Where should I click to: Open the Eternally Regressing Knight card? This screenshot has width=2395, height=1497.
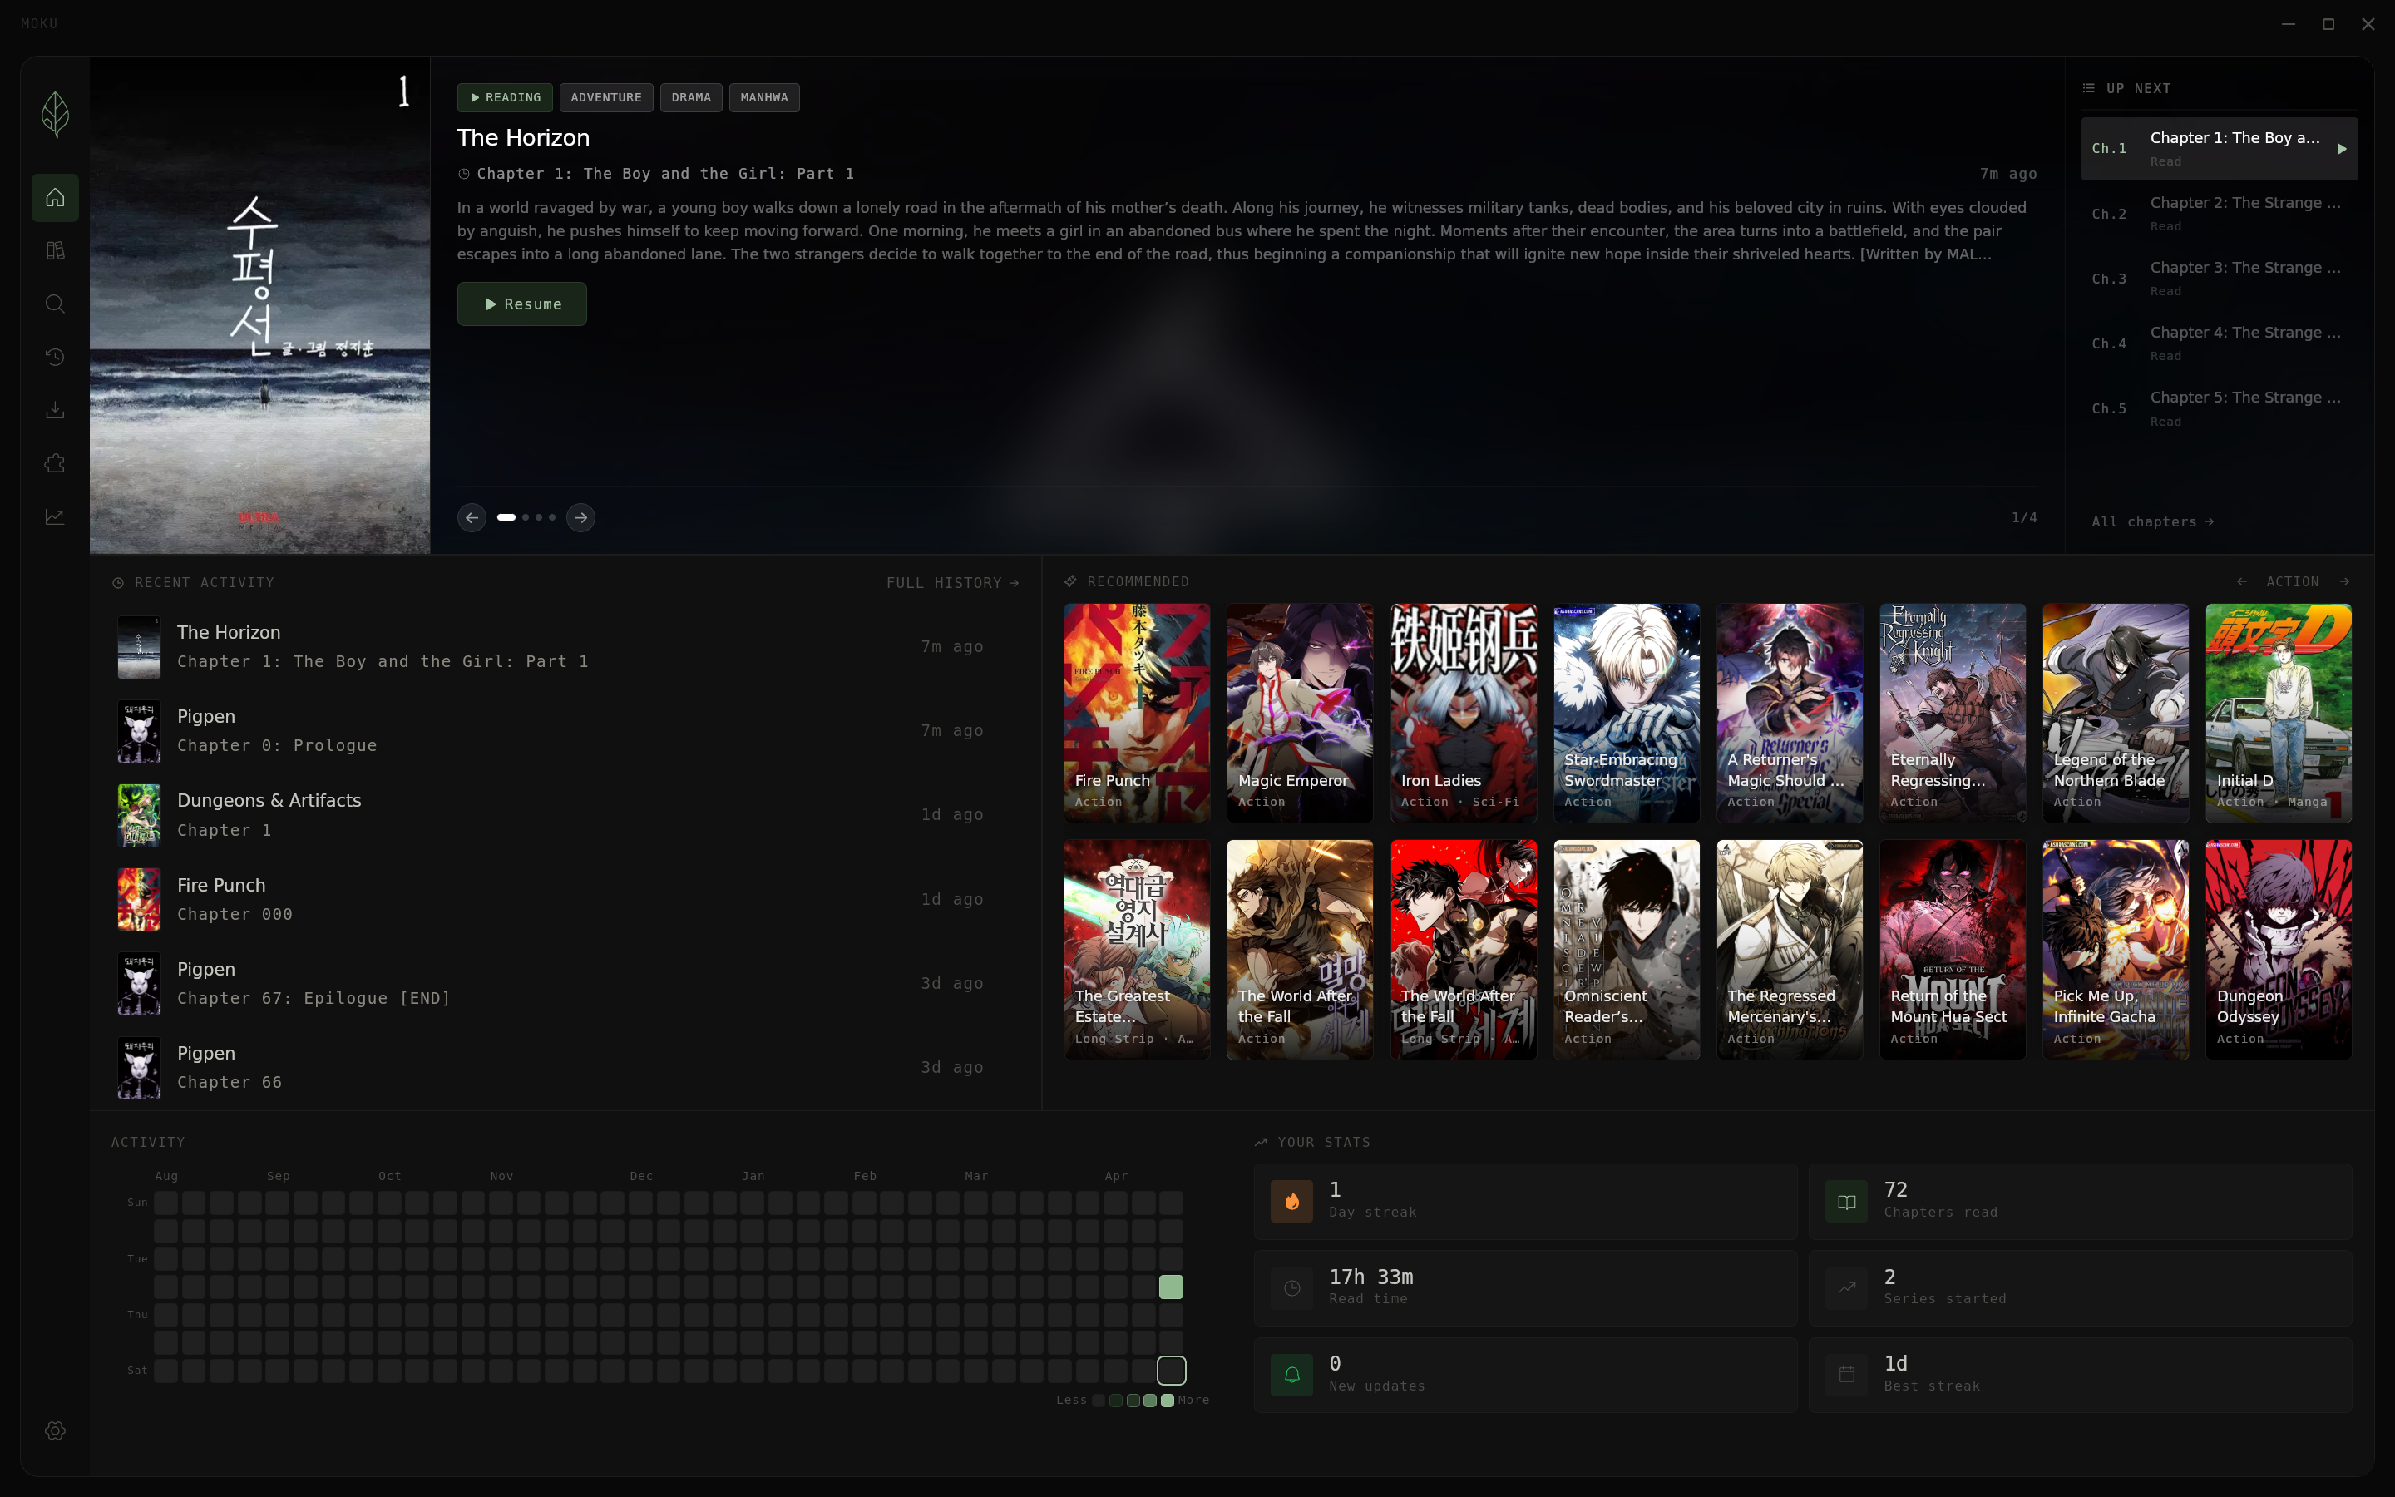1953,713
